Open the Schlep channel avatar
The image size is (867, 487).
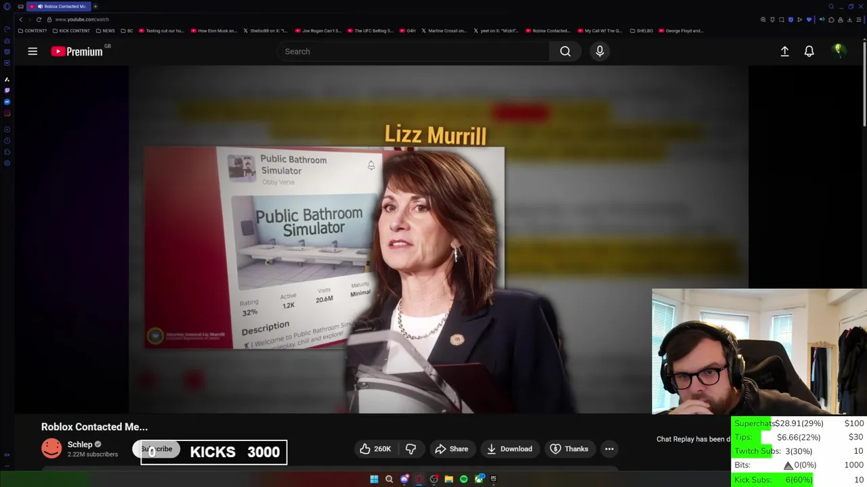[x=51, y=448]
